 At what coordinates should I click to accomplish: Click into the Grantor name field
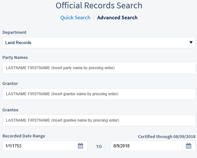point(99,94)
